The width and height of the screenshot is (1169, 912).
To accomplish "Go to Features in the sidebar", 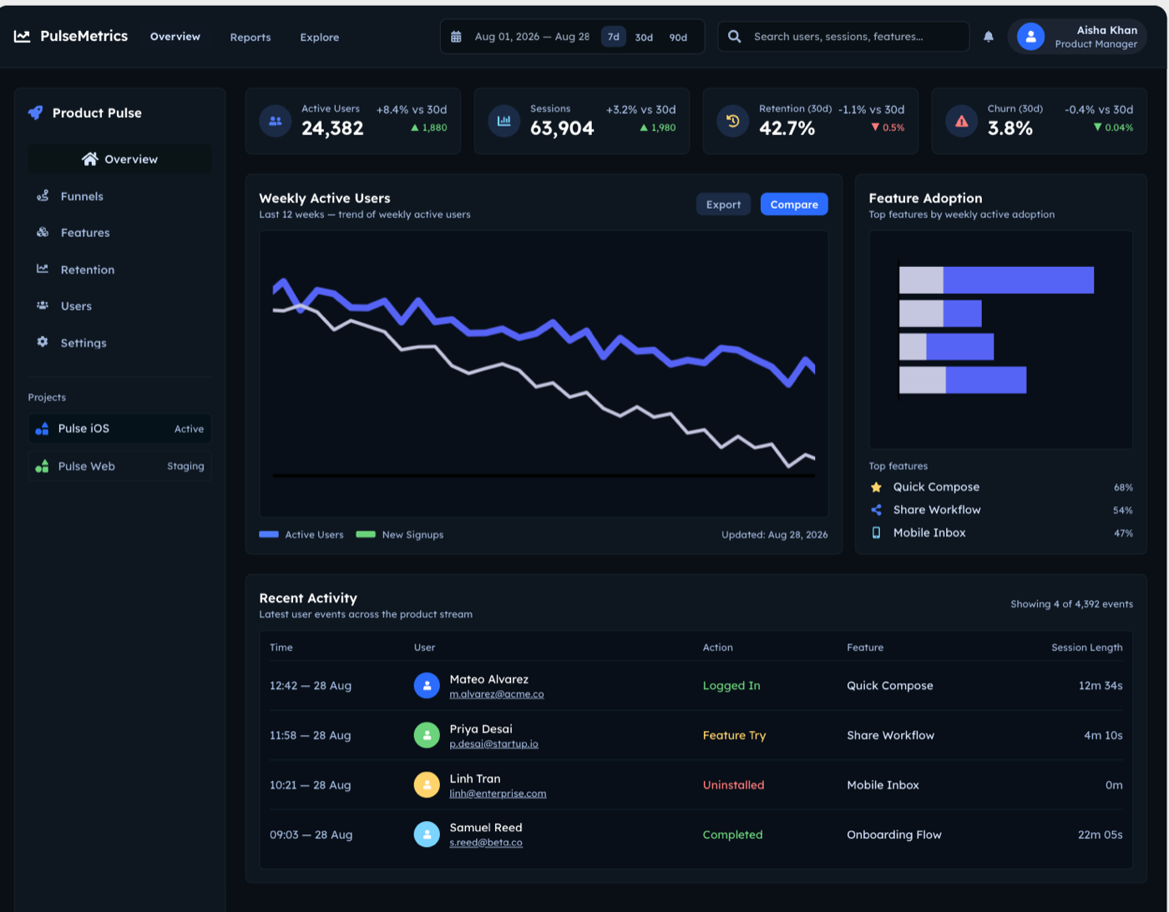I will 119,233.
